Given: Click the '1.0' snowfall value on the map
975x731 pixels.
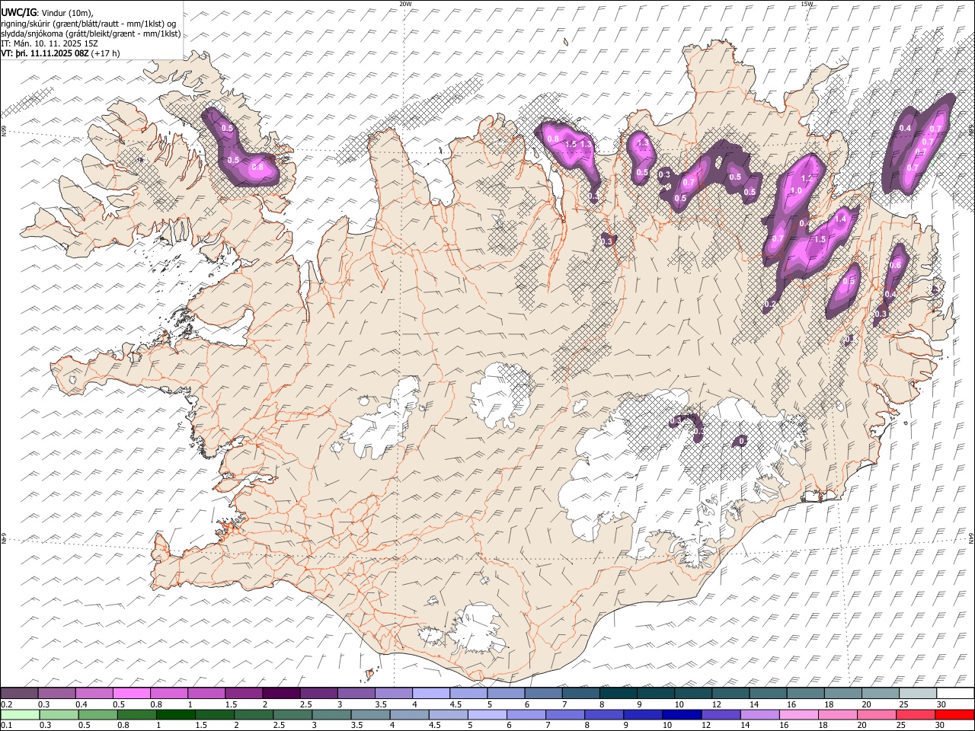Looking at the screenshot, I should tap(797, 190).
